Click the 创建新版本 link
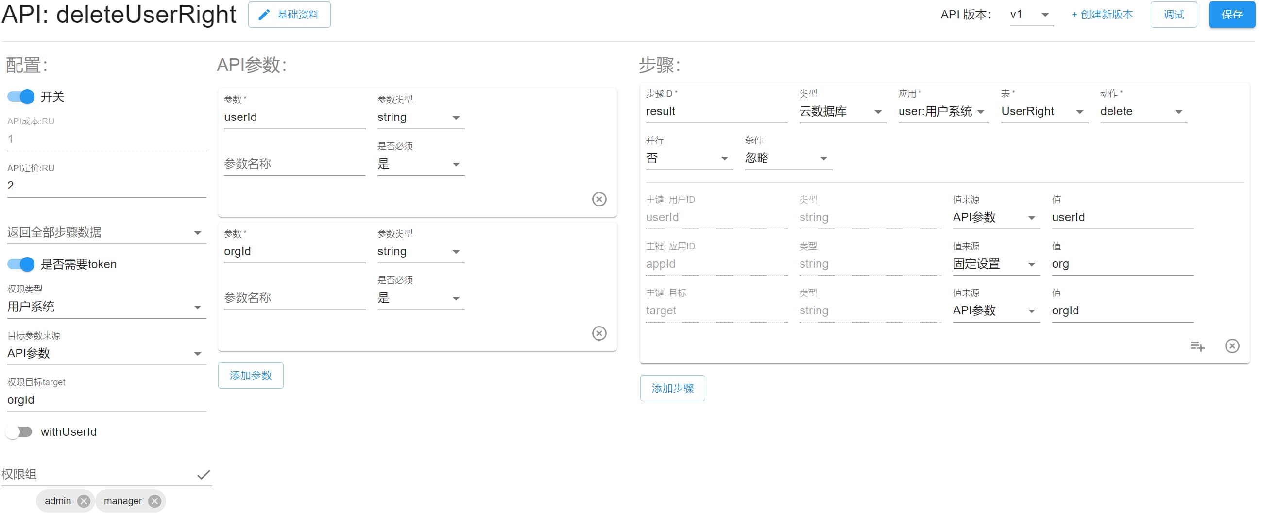1261x516 pixels. [1102, 15]
